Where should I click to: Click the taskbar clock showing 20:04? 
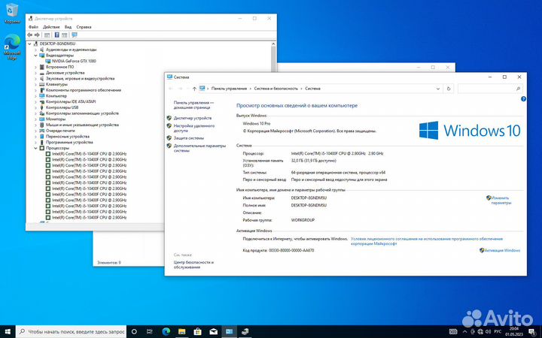pos(513,331)
